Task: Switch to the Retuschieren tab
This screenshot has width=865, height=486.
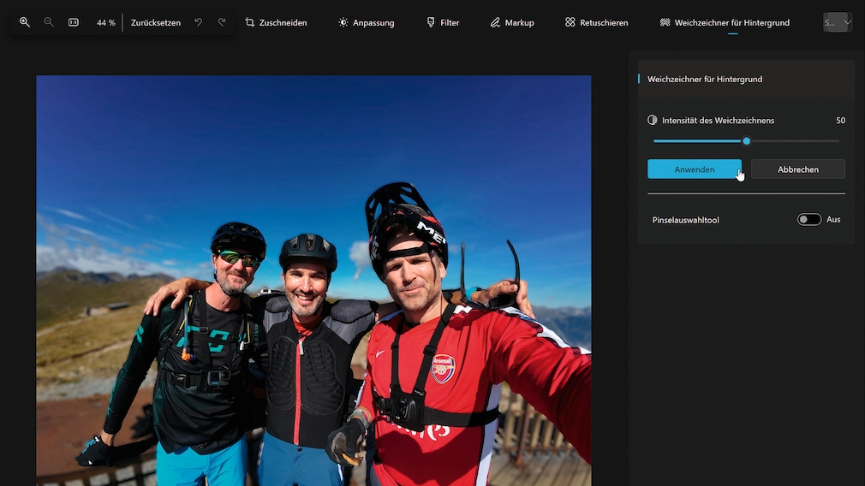Action: coord(596,22)
